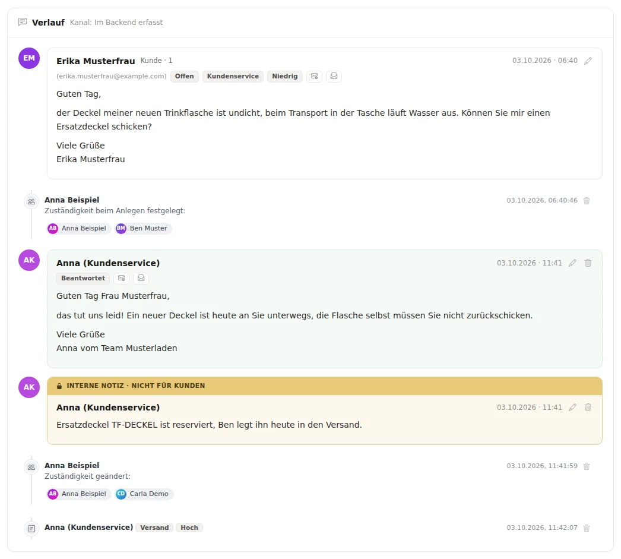Delete the 11:41:59 Zuständigkeit geändert entry
The width and height of the screenshot is (621, 559).
587,466
